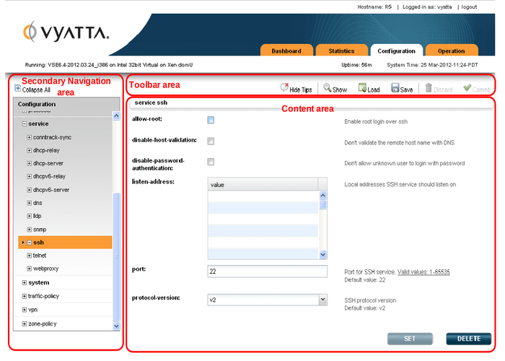The image size is (505, 361).
Task: Click navigation tree scroll up arrow
Action: (x=116, y=116)
